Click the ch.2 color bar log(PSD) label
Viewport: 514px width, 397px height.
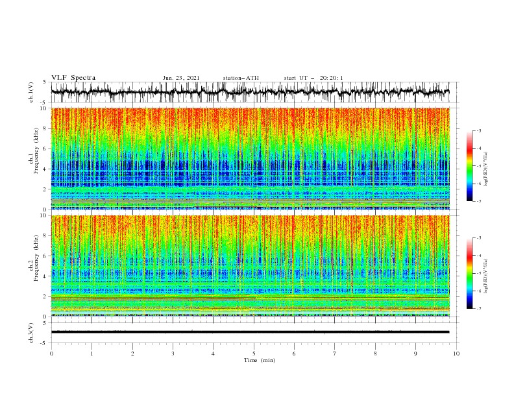point(485,276)
